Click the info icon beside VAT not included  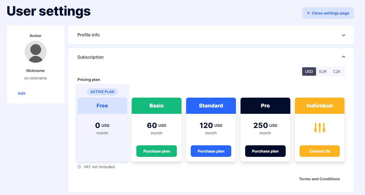[79, 167]
